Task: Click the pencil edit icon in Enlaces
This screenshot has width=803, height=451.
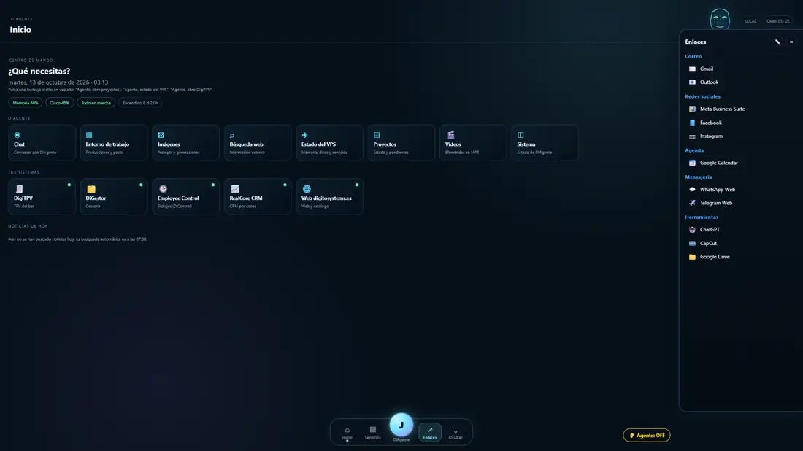Action: tap(777, 42)
